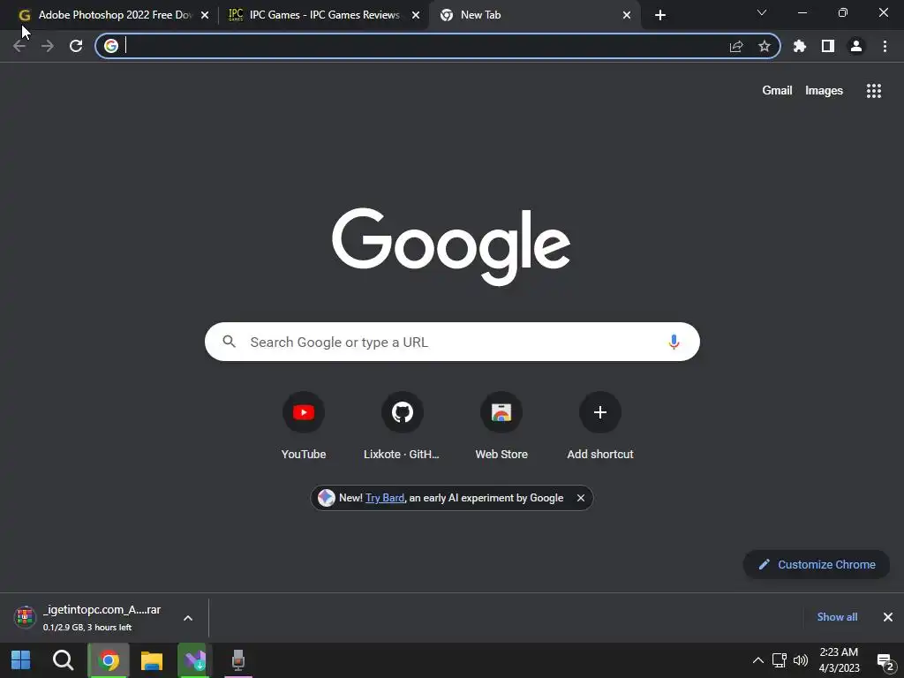
Task: Select the New Tab tab
Action: click(x=534, y=15)
